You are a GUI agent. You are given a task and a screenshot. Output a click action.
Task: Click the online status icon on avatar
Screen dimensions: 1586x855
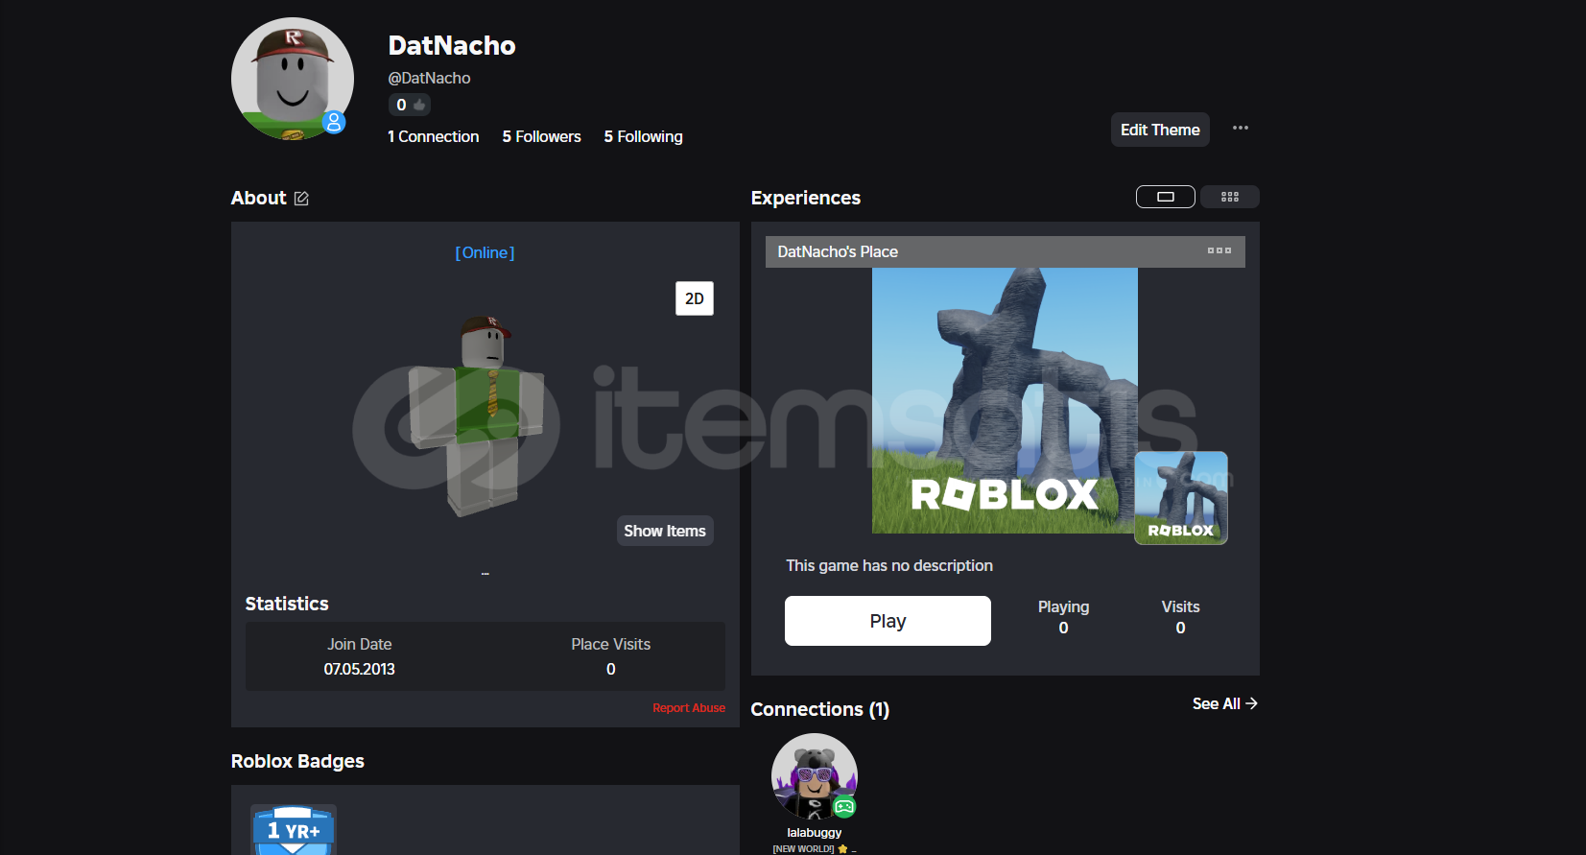tap(333, 122)
